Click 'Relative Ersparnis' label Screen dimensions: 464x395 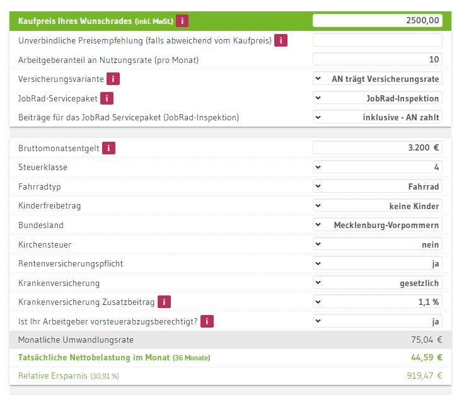coord(53,375)
